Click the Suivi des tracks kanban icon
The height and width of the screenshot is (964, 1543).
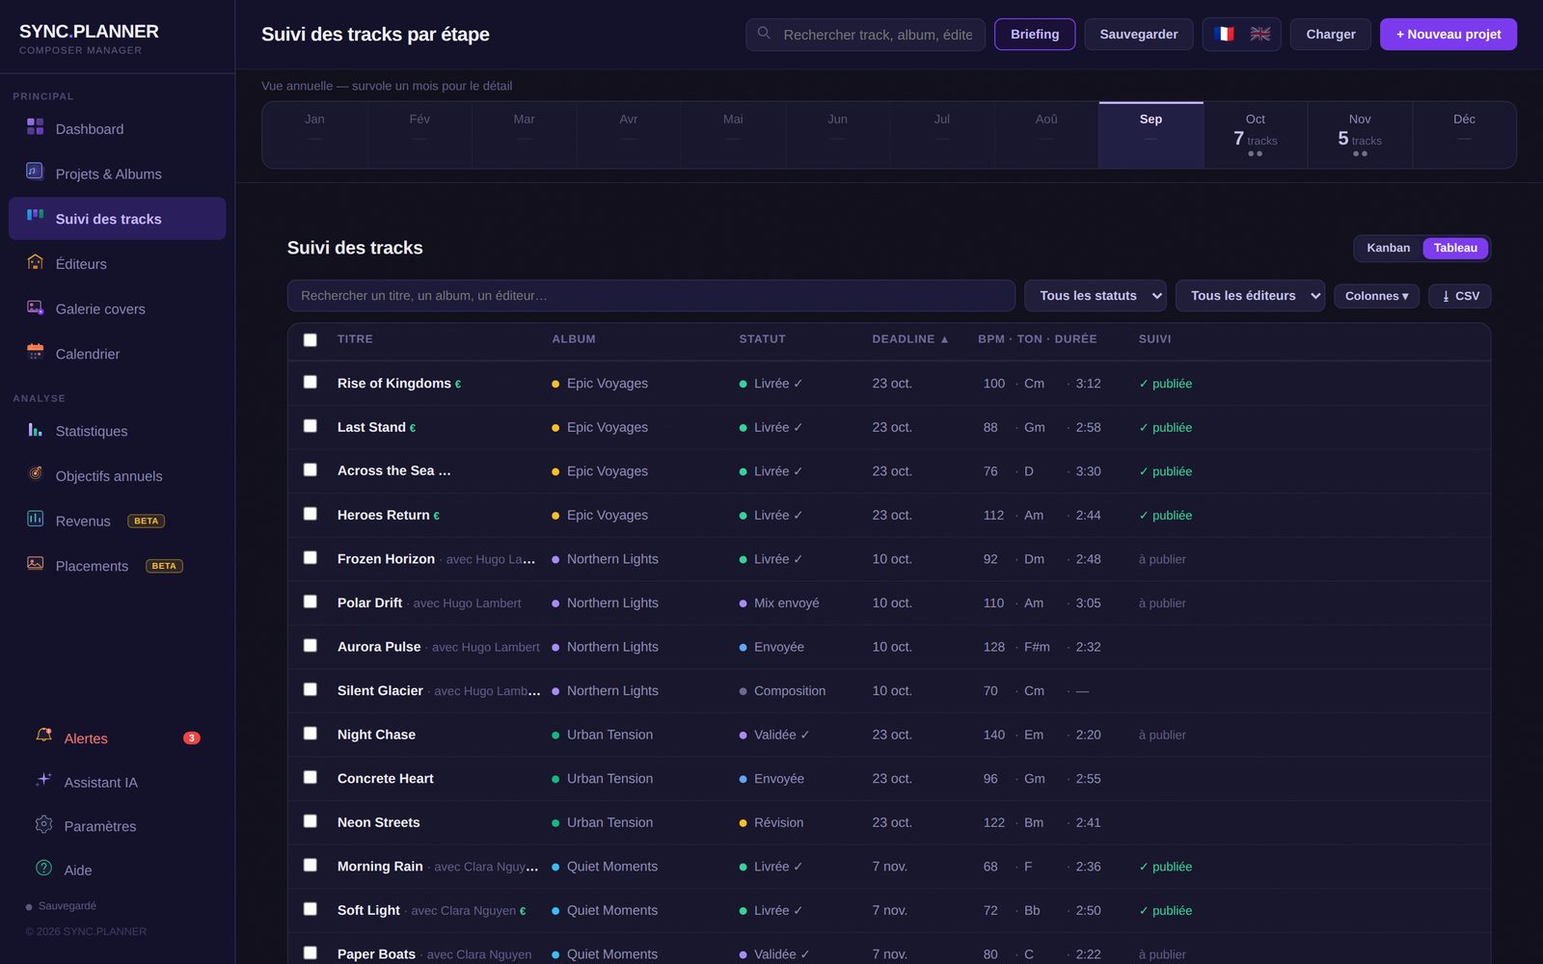pyautogui.click(x=35, y=215)
